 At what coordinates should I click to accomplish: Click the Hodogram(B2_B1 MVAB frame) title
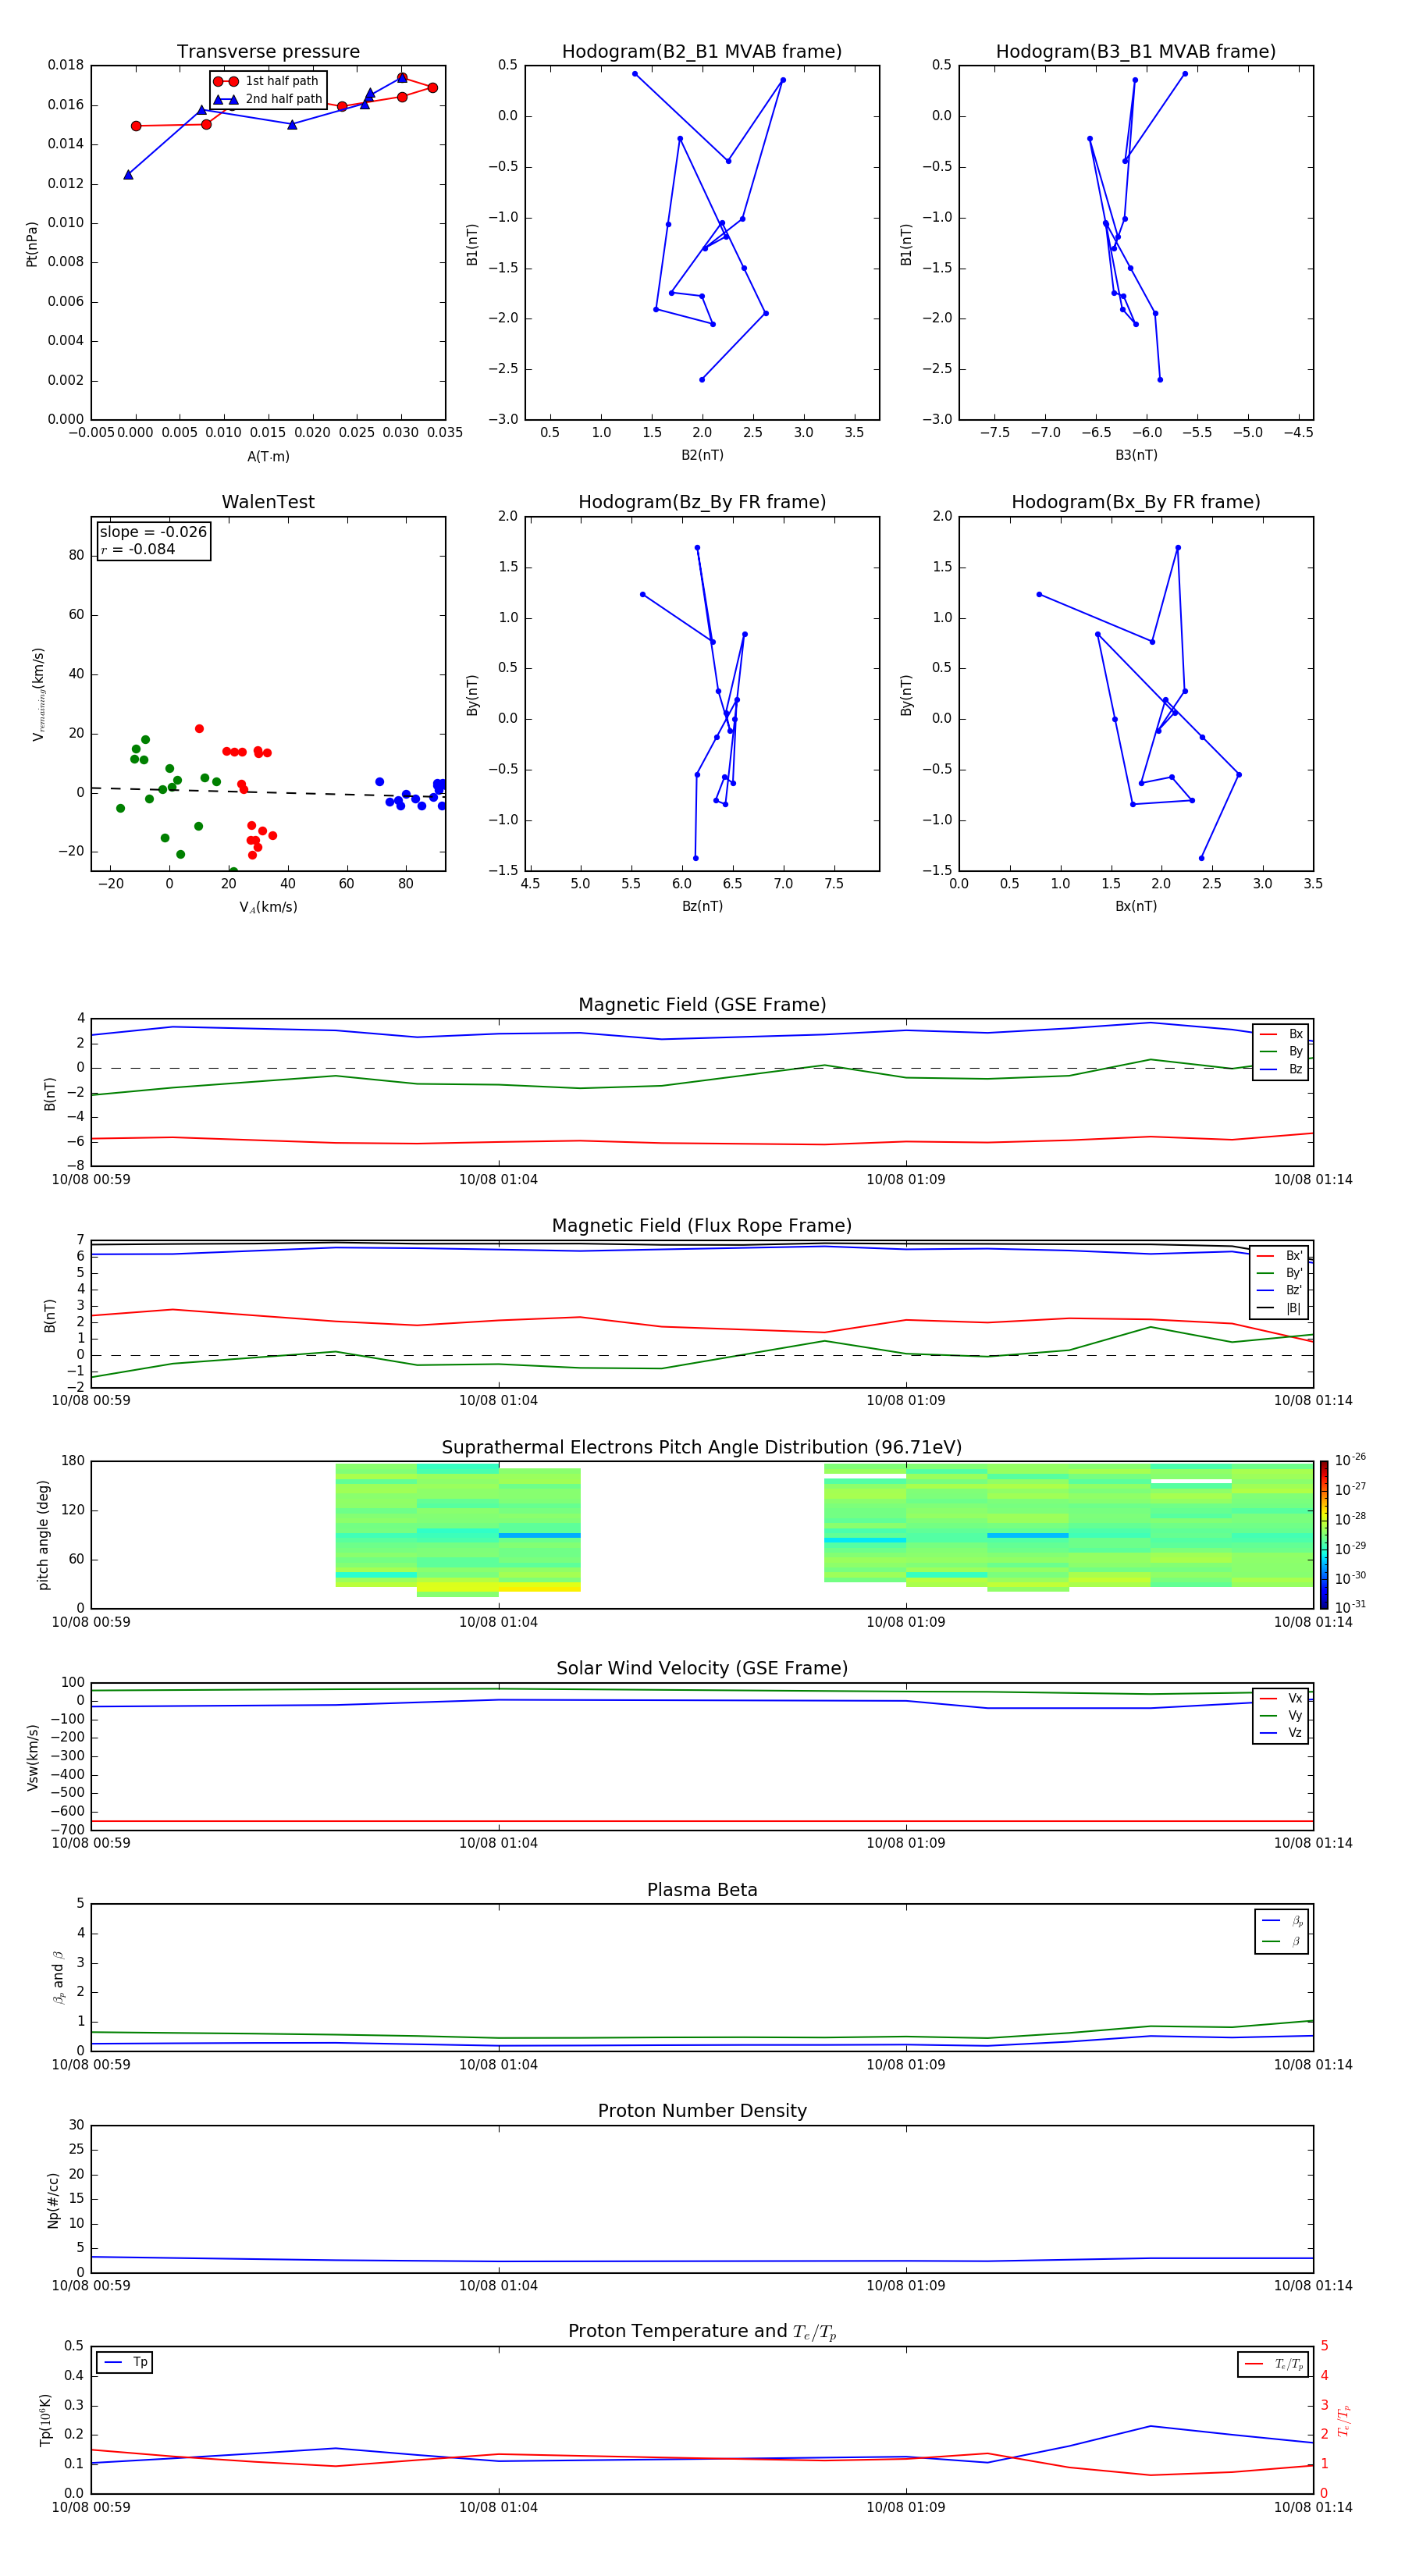point(702,52)
